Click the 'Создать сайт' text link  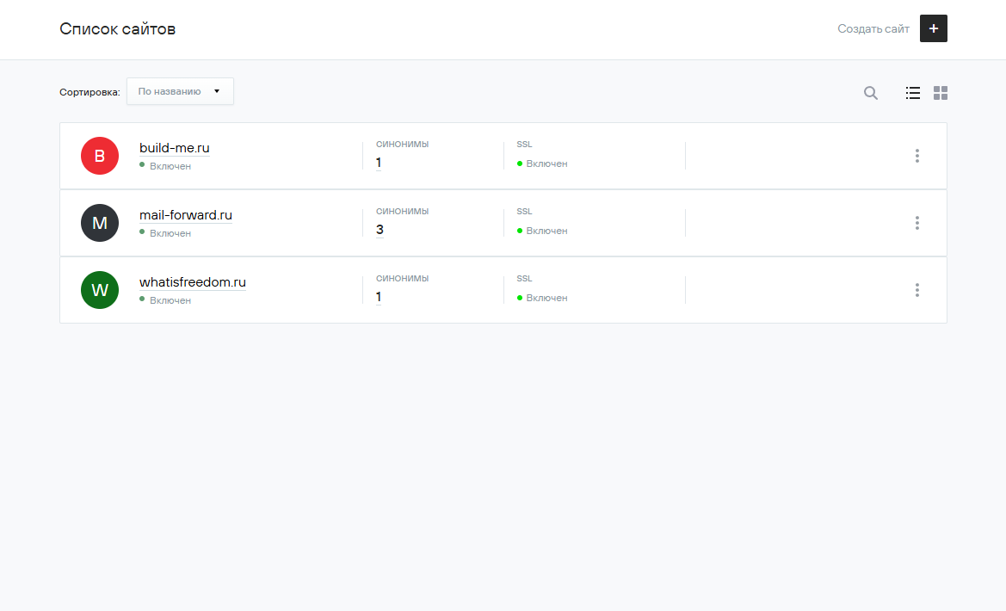click(x=873, y=29)
